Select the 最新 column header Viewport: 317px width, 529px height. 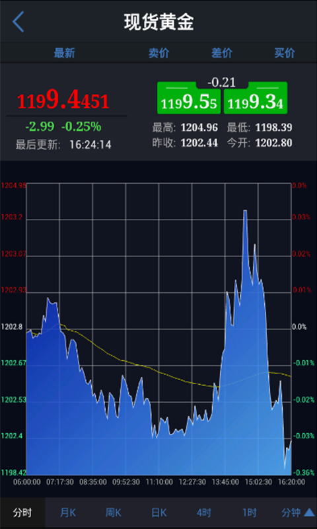[64, 53]
